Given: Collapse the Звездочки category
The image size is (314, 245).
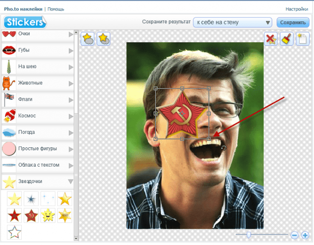Looking at the screenshot, I should 71,182.
